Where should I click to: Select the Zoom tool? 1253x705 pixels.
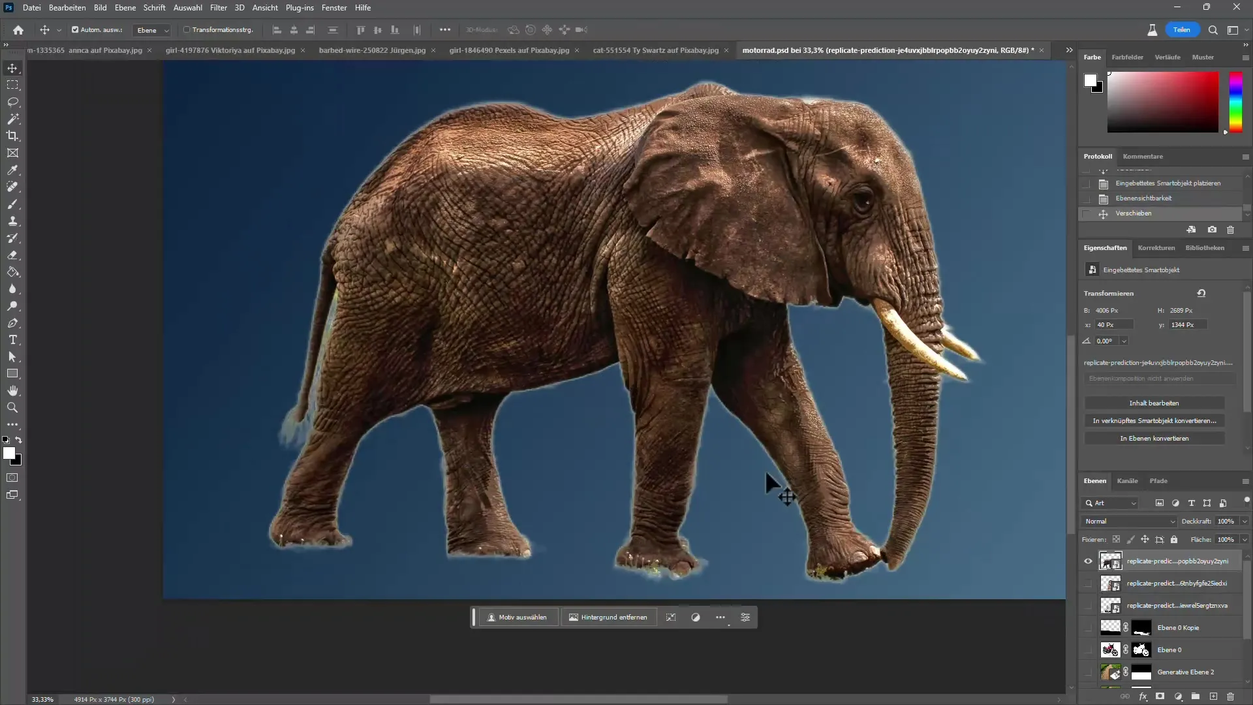coord(12,408)
